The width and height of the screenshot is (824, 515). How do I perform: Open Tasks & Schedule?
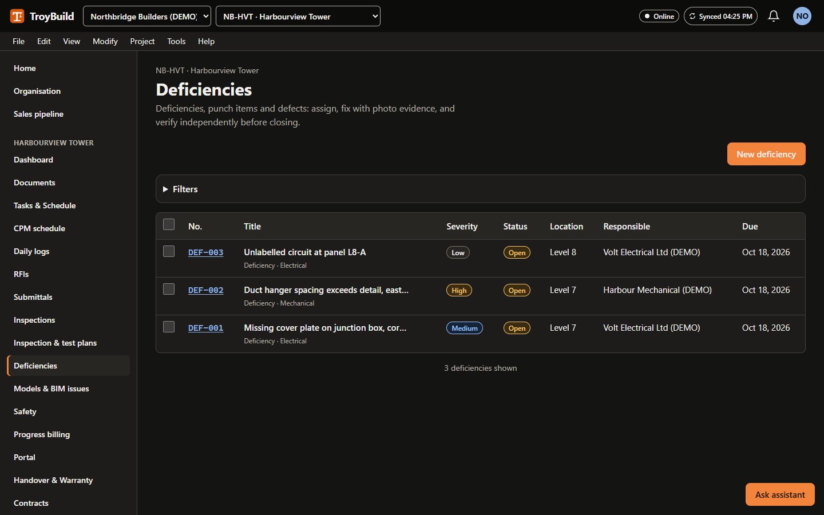pos(69,205)
